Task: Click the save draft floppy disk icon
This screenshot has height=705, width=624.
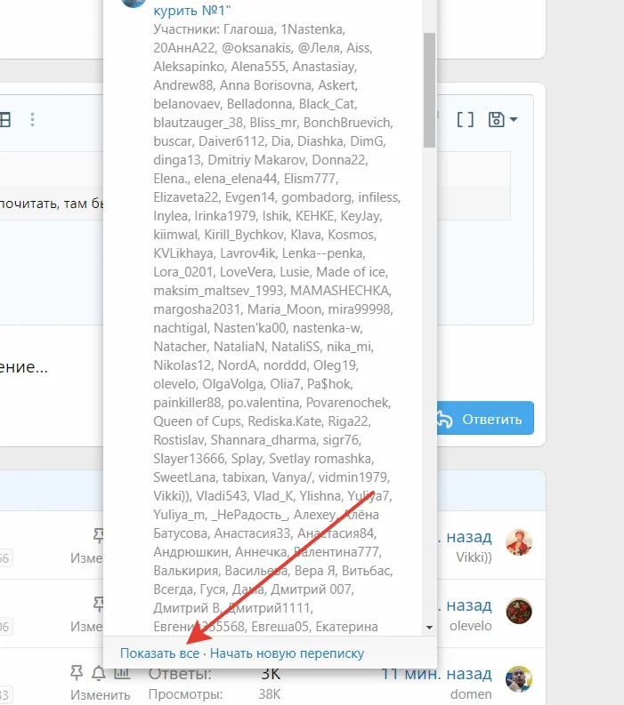Action: click(x=496, y=120)
